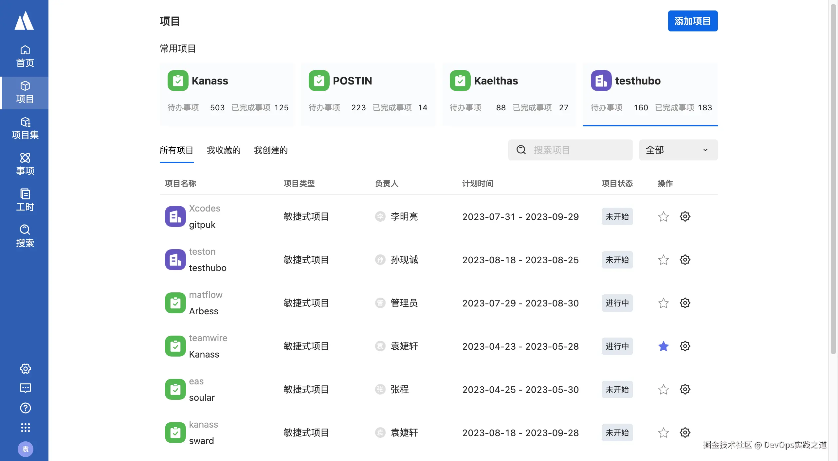The image size is (838, 461).
Task: Open 事项 work items sidebar icon
Action: click(25, 164)
